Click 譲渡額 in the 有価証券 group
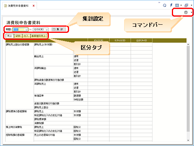This screenshot has width=194, height=146. 77,96
